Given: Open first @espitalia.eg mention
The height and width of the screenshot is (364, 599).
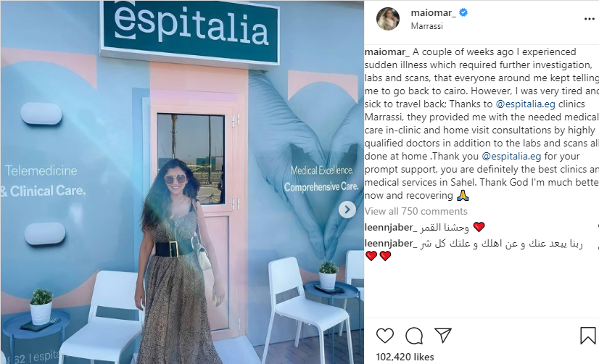Looking at the screenshot, I should pos(525,104).
